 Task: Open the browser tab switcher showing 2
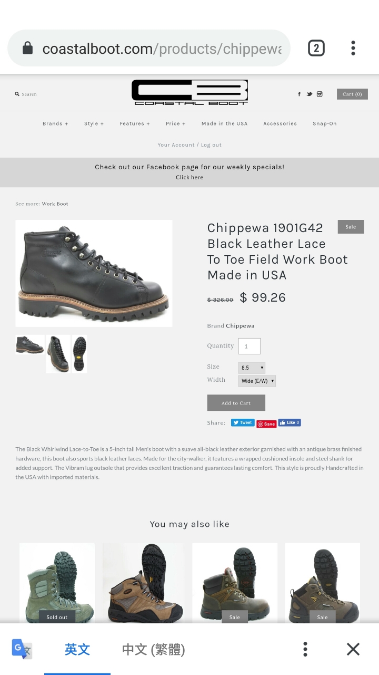(x=316, y=49)
